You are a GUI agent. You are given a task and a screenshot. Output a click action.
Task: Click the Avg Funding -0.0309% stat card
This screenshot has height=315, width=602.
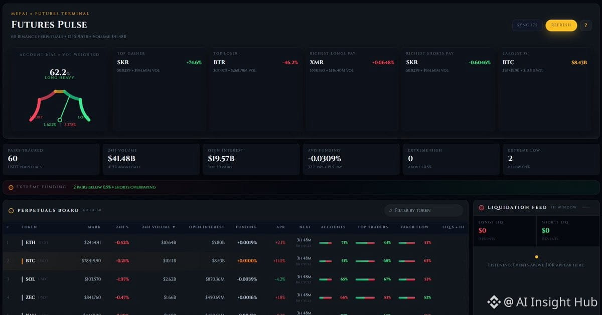pos(351,159)
